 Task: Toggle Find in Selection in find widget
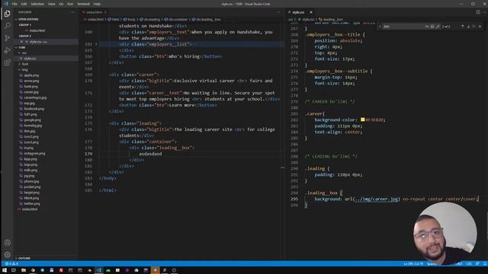(x=474, y=27)
